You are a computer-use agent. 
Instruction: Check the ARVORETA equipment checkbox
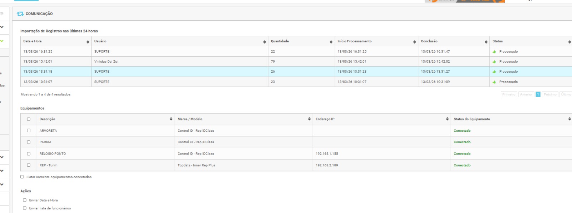tap(29, 131)
